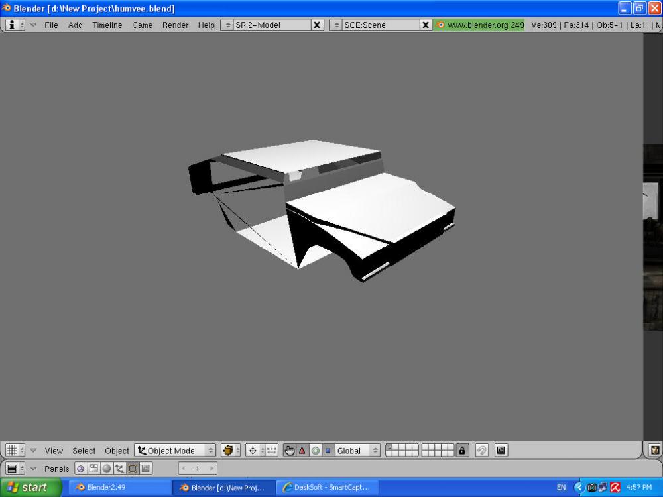Click the render this window icon
Viewport: 663px width, 497px height.
point(501,451)
